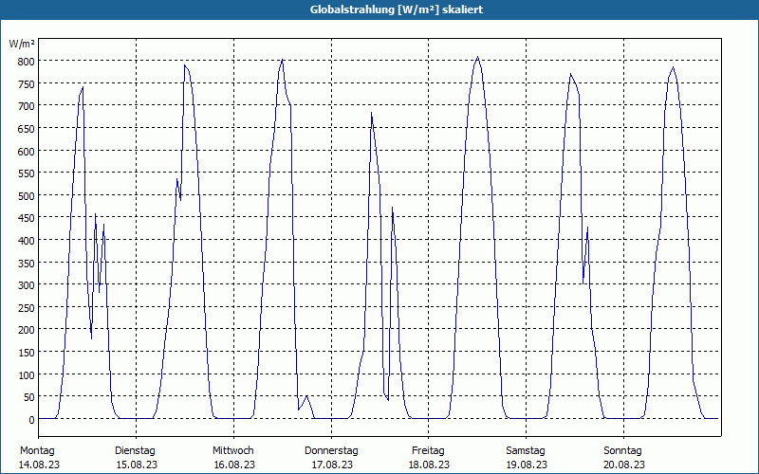Click the 250 y-axis value
Screen dimensions: 759x474
pyautogui.click(x=27, y=308)
